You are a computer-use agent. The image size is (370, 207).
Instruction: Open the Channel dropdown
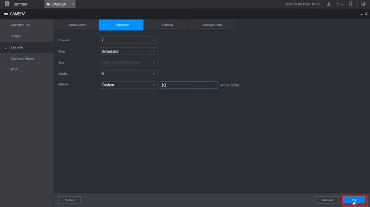click(x=129, y=40)
